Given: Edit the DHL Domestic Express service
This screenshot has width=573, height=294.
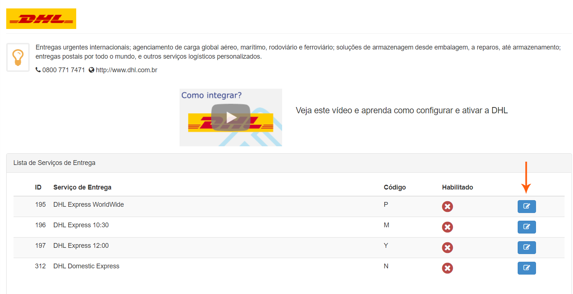Looking at the screenshot, I should 526,268.
